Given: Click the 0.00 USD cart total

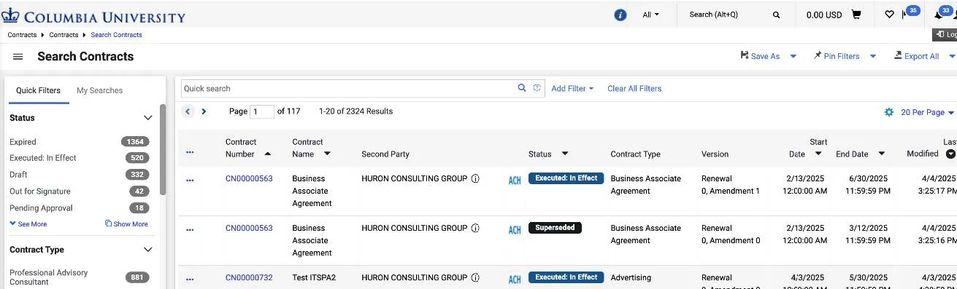Looking at the screenshot, I should (823, 15).
